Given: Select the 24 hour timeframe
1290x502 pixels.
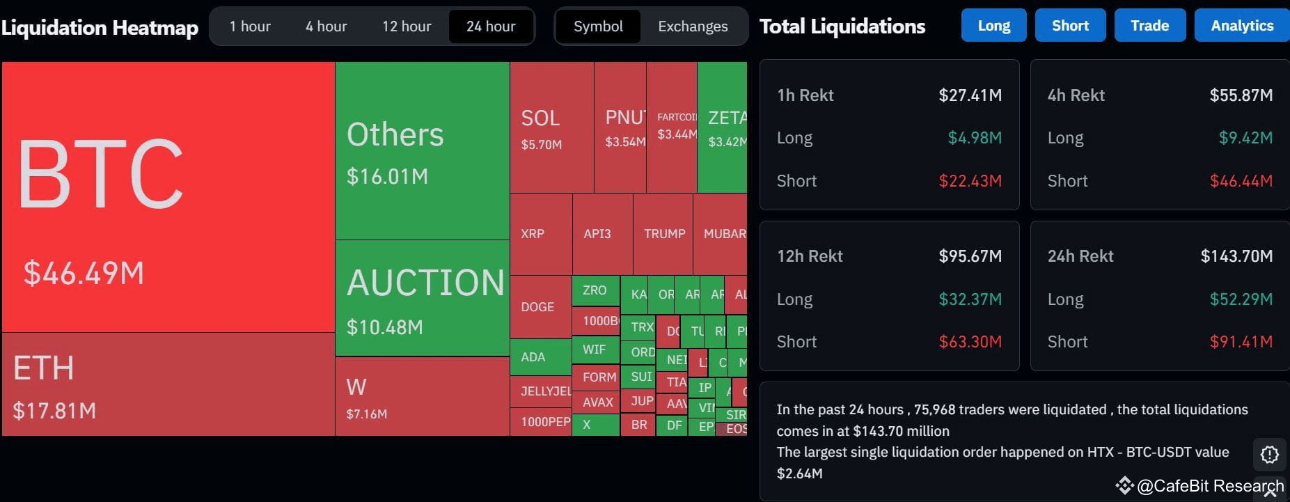Looking at the screenshot, I should point(490,26).
